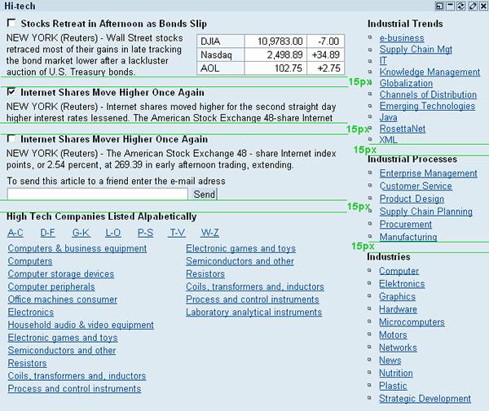Click the detach panel icon in Hi-tech header
489x411 pixels.
tap(439, 7)
